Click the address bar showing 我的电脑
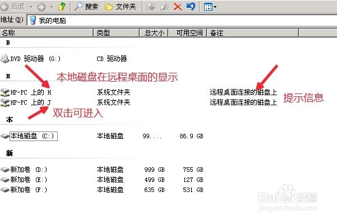The image size is (337, 220). (x=182, y=20)
